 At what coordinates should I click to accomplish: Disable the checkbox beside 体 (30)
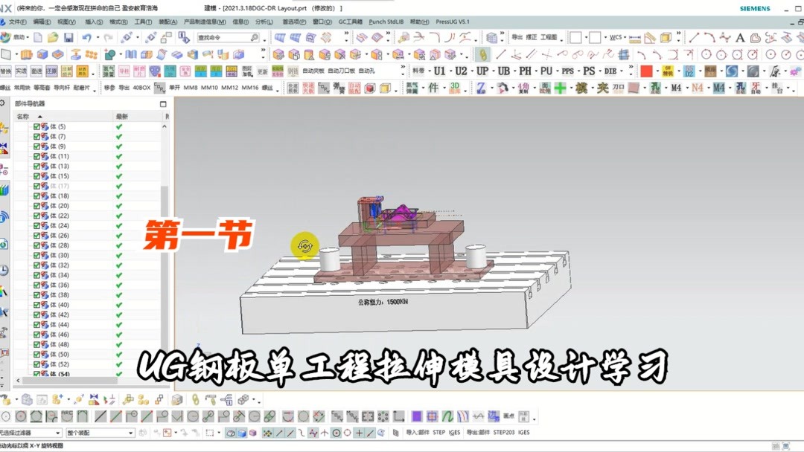click(36, 254)
